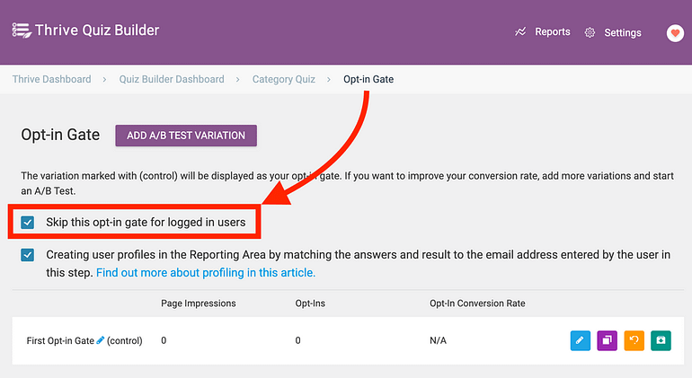Click the Thrive Quiz Builder logo icon

click(x=22, y=31)
